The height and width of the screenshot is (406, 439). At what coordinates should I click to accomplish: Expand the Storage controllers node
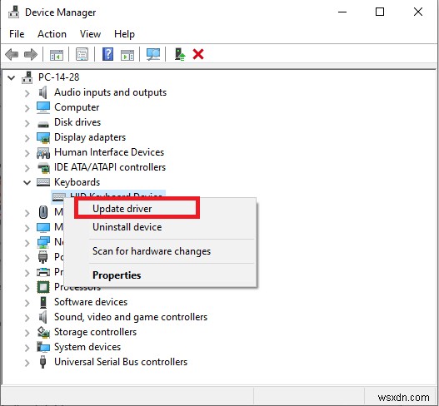click(x=27, y=333)
